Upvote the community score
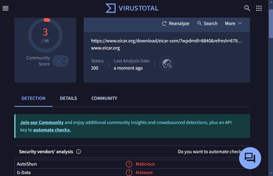273x176 pixels. (x=64, y=59)
